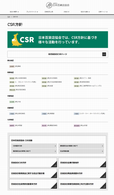
Task: Open (株)松屋 link
Action: [x=50, y=86]
